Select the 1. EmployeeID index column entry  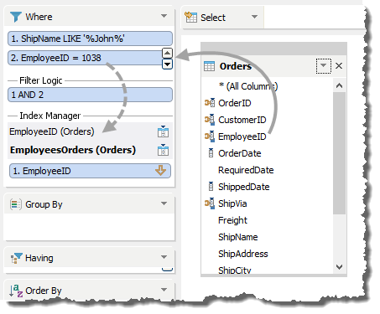pyautogui.click(x=90, y=171)
